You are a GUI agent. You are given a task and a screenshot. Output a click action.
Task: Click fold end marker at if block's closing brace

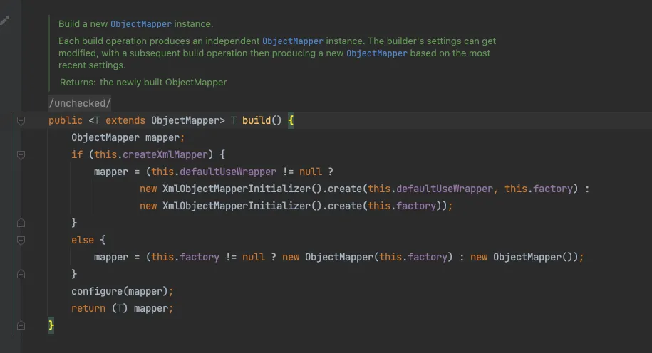[x=21, y=223]
